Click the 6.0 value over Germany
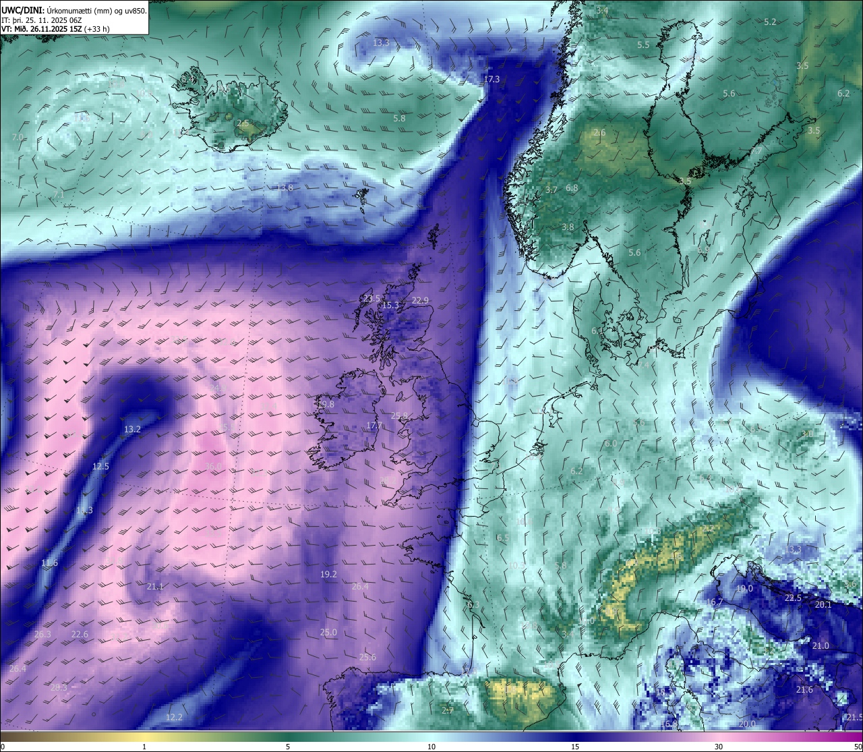 tap(611, 444)
